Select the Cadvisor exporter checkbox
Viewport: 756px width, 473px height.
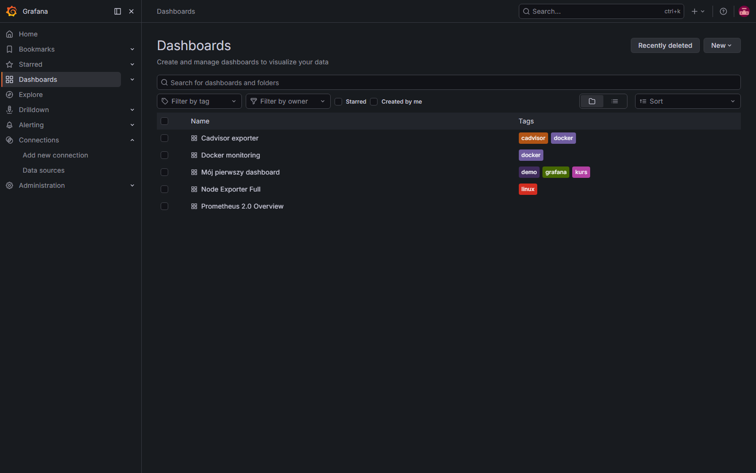[164, 138]
